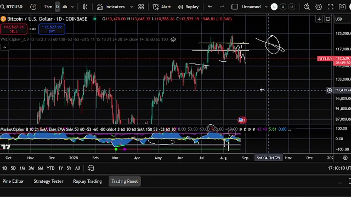Open chart settings hexagon icon
Screen dimensions: 351x197
tap(319, 7)
